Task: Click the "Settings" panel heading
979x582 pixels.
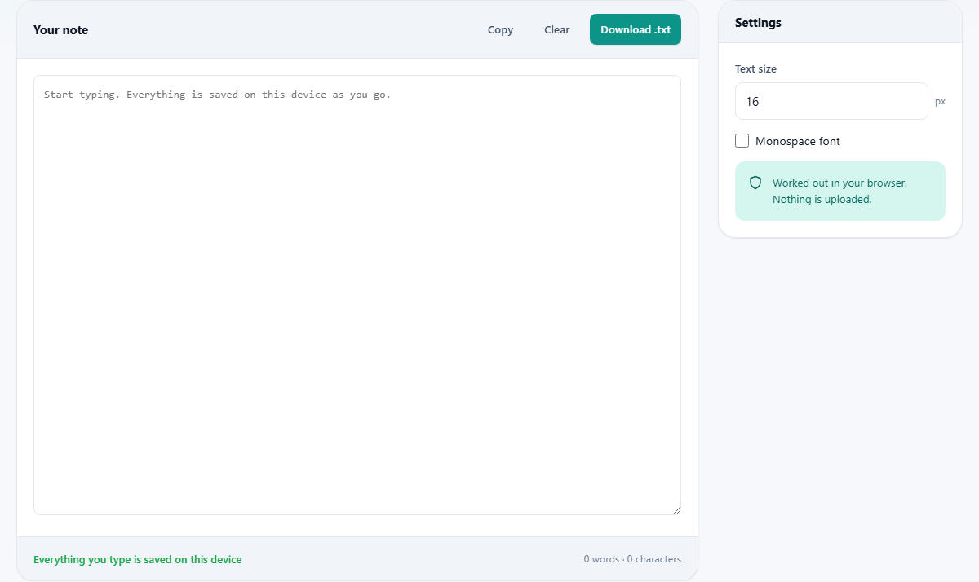Action: 758,23
